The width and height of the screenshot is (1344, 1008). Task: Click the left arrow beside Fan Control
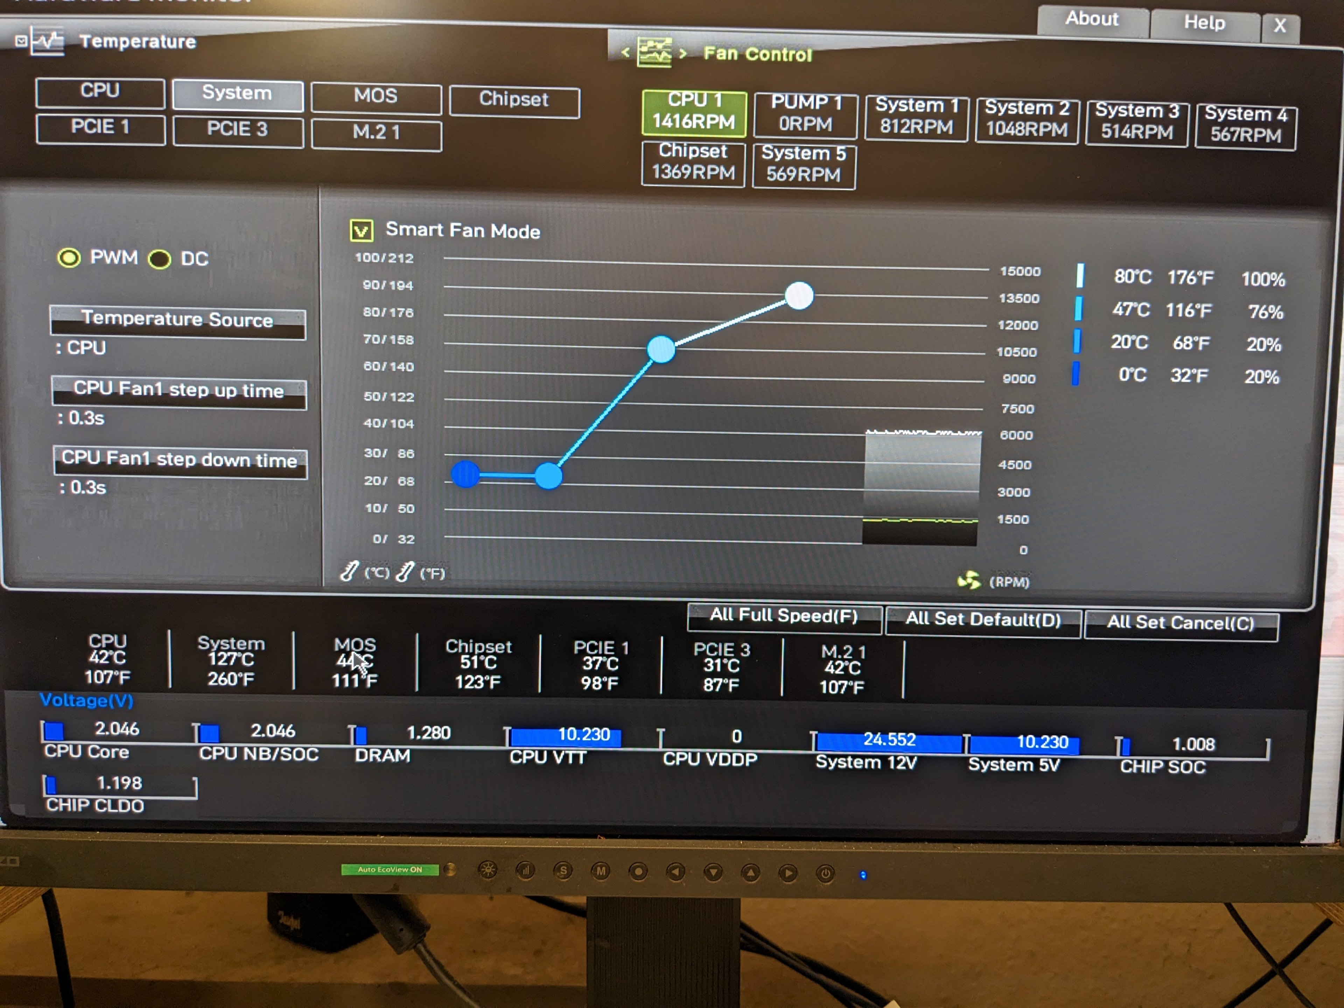click(x=625, y=53)
